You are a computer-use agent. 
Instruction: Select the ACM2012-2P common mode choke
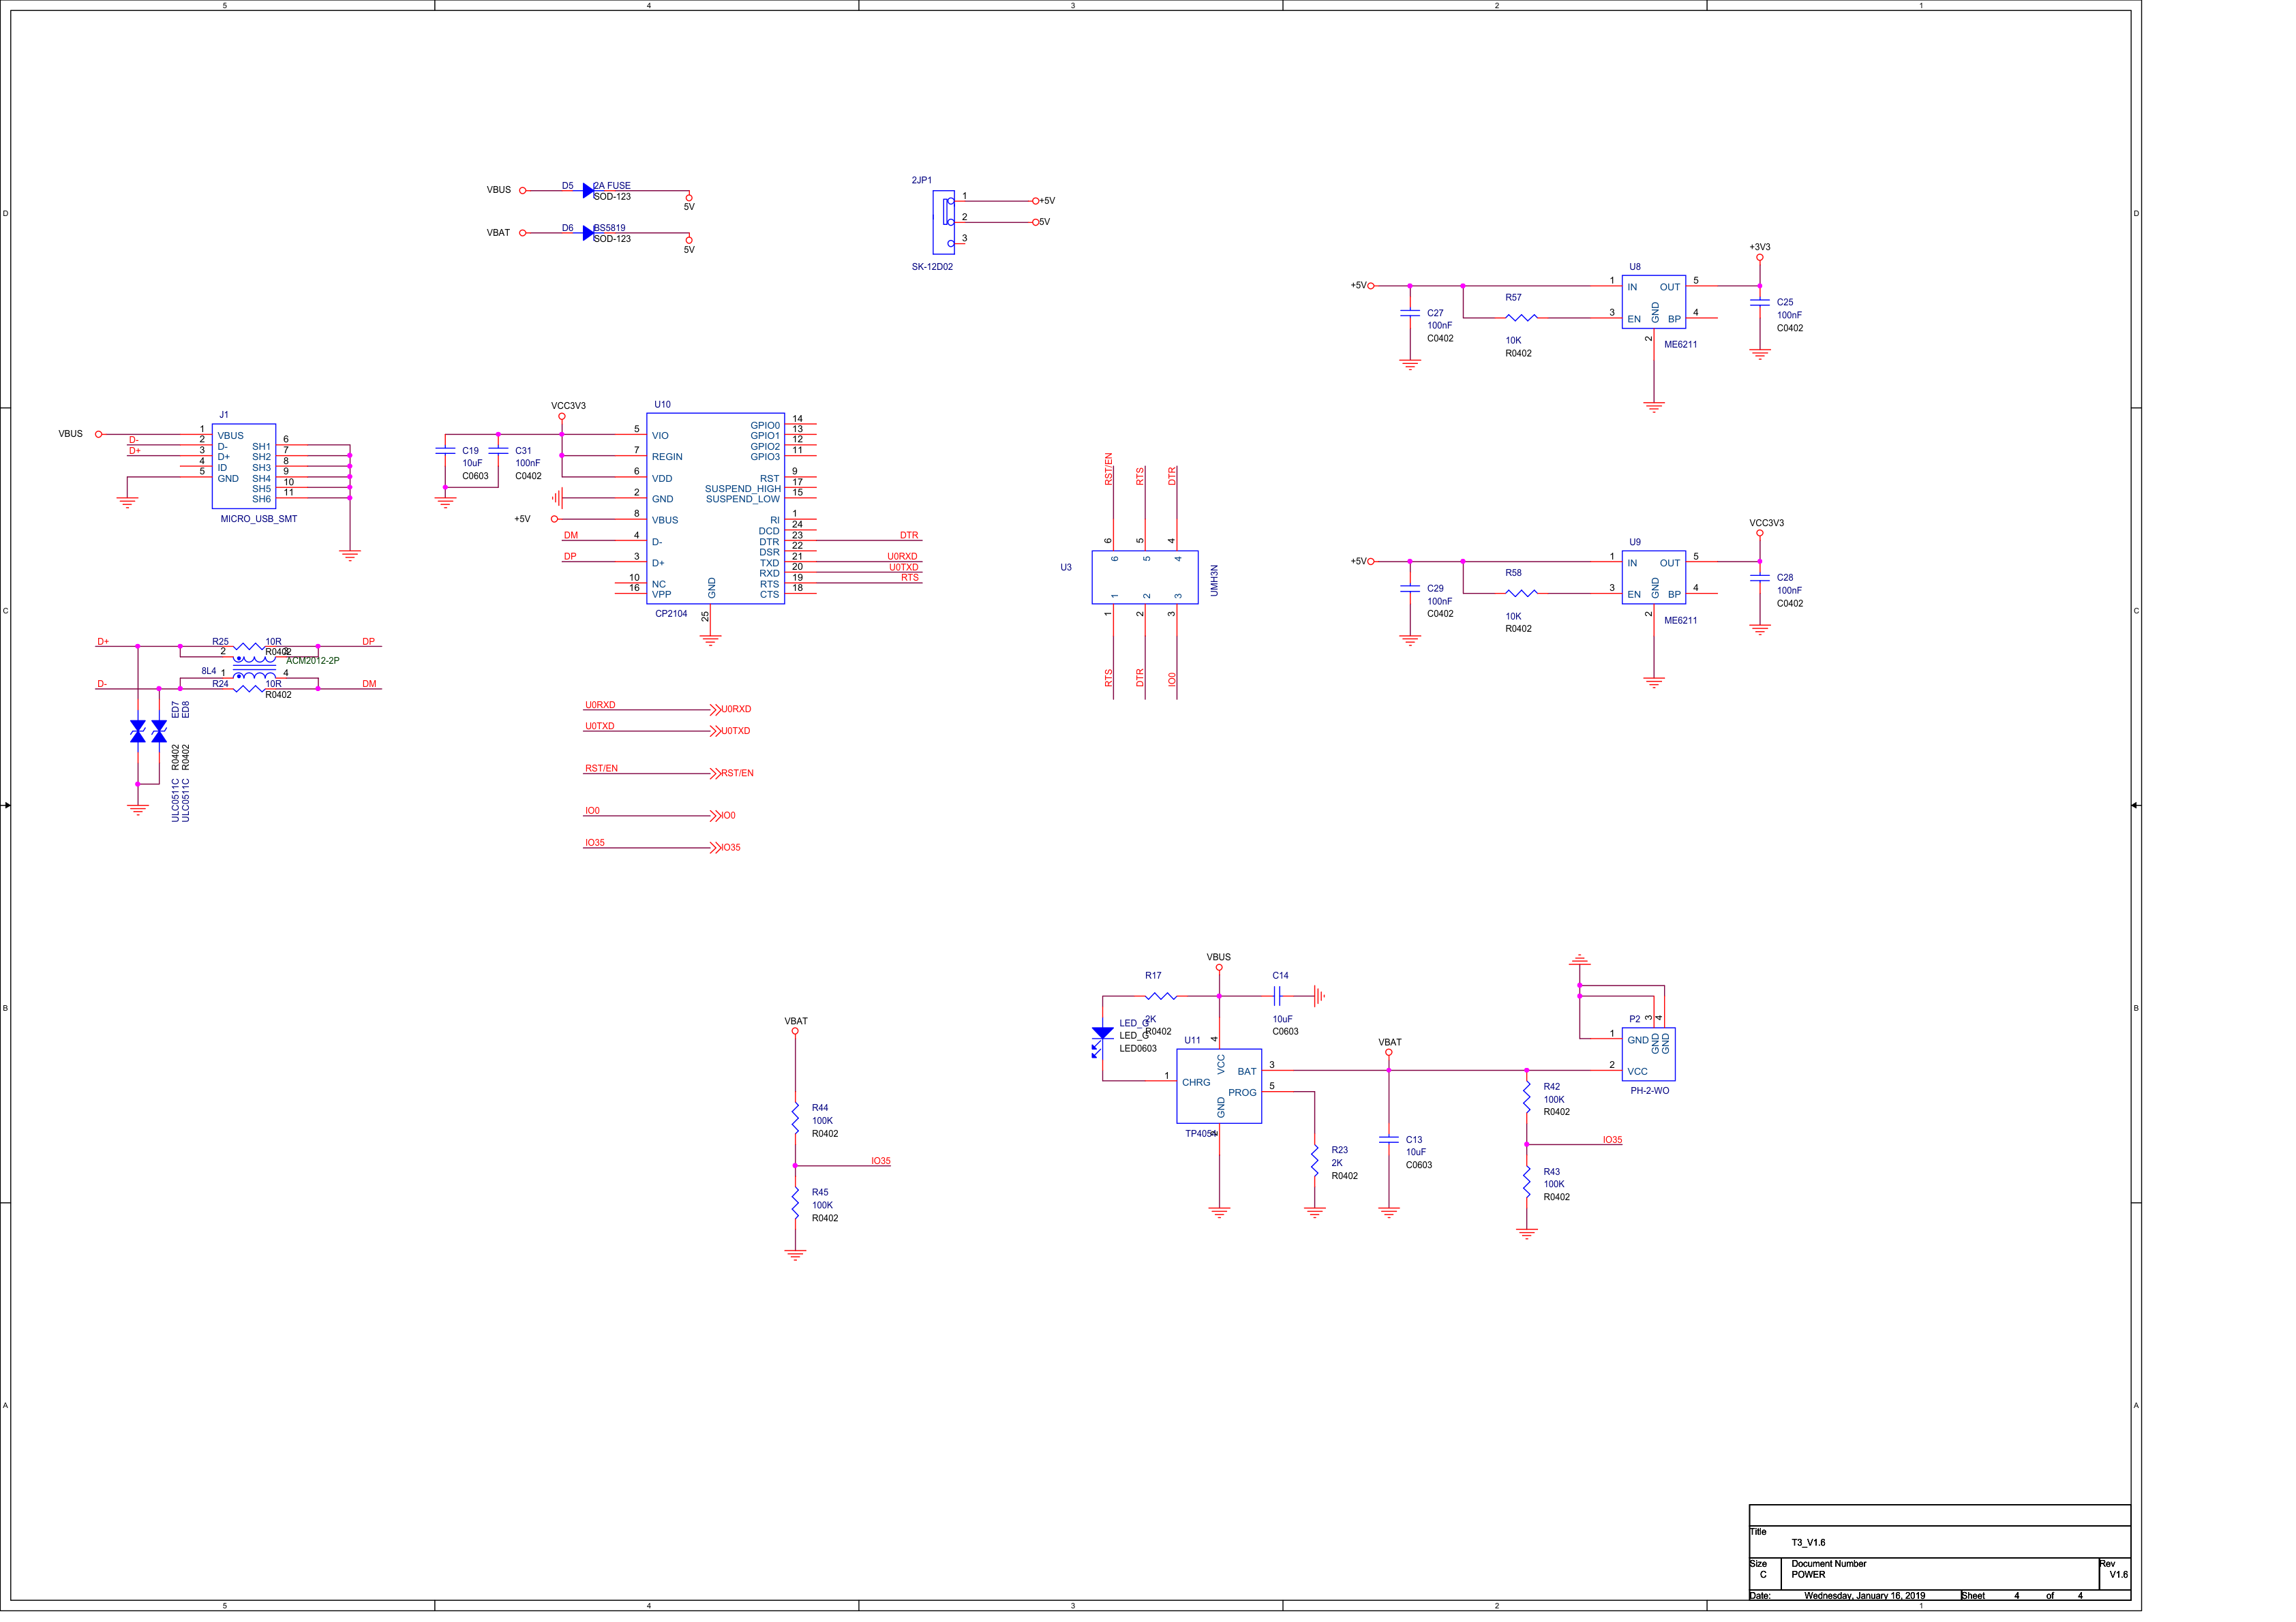click(254, 668)
